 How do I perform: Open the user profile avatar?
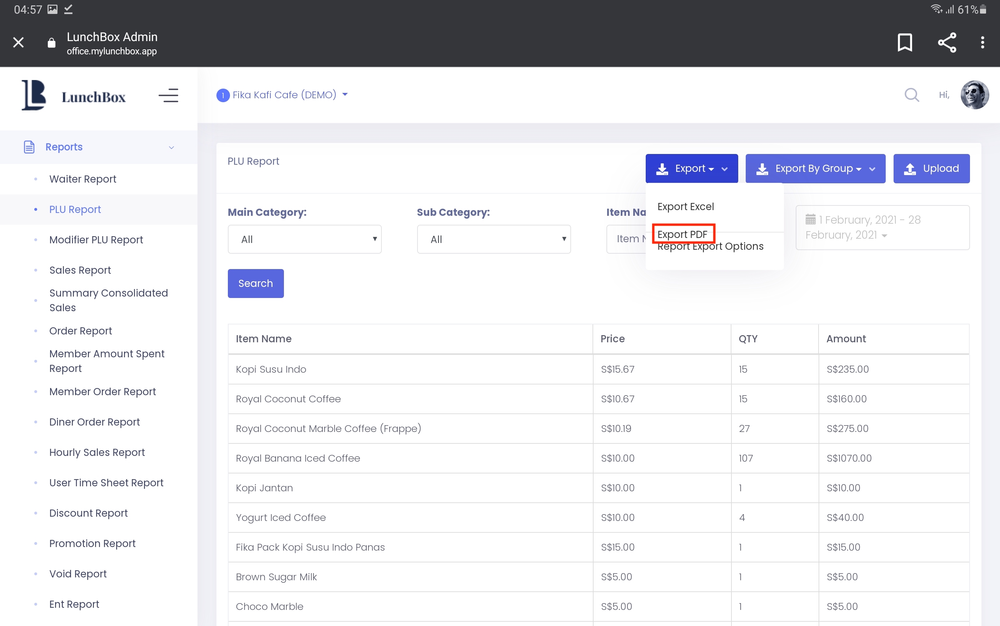974,95
